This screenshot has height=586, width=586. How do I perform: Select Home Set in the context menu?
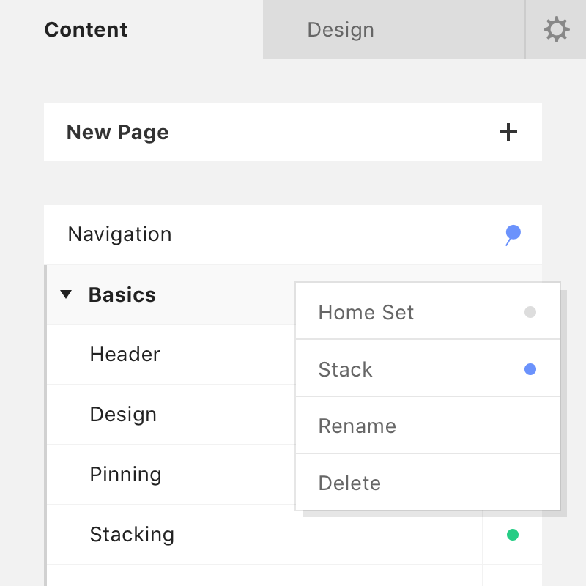coord(366,313)
